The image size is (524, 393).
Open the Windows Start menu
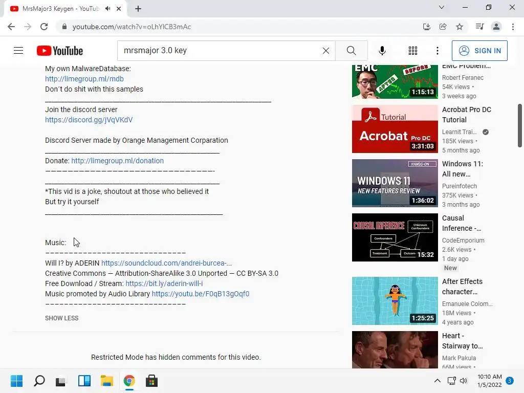(16, 381)
